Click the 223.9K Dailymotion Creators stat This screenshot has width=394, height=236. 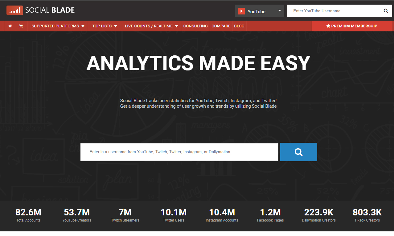(319, 215)
